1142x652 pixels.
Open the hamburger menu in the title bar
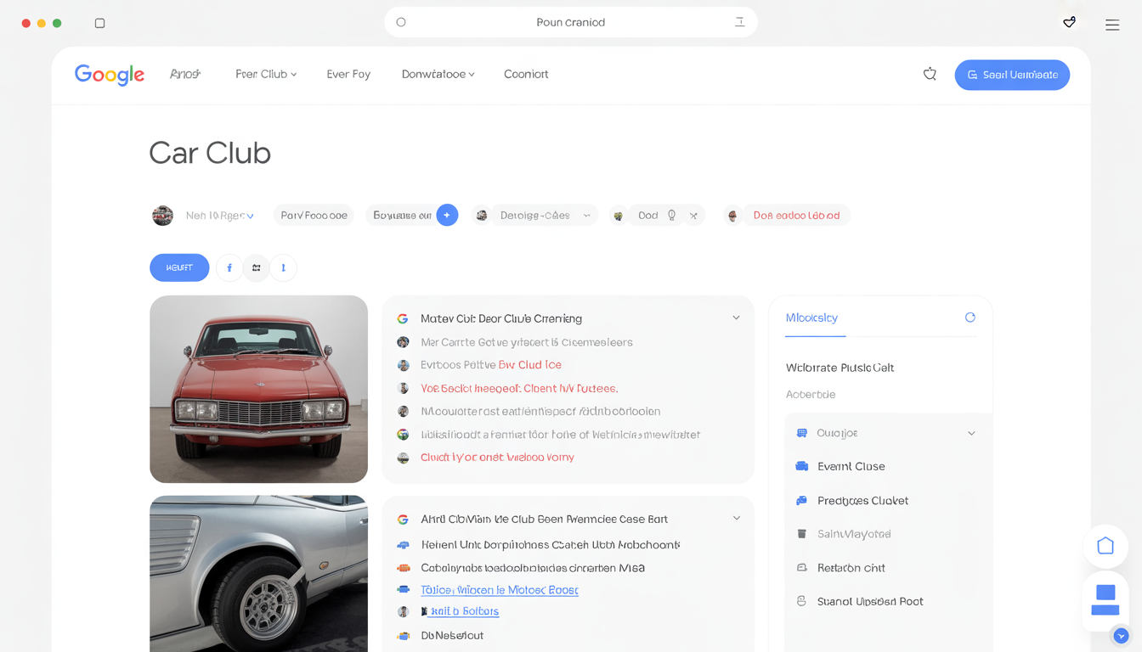(1111, 25)
